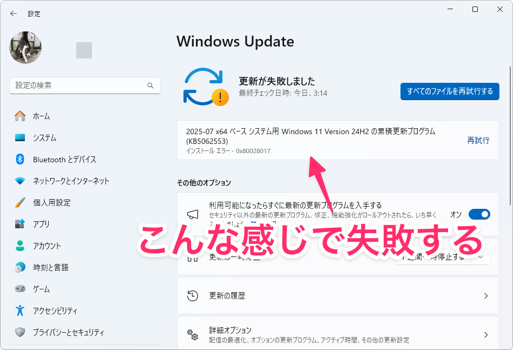Screen dimensions: 513x350
Task: Go back using the arrow beside 設定
Action: [x=14, y=14]
